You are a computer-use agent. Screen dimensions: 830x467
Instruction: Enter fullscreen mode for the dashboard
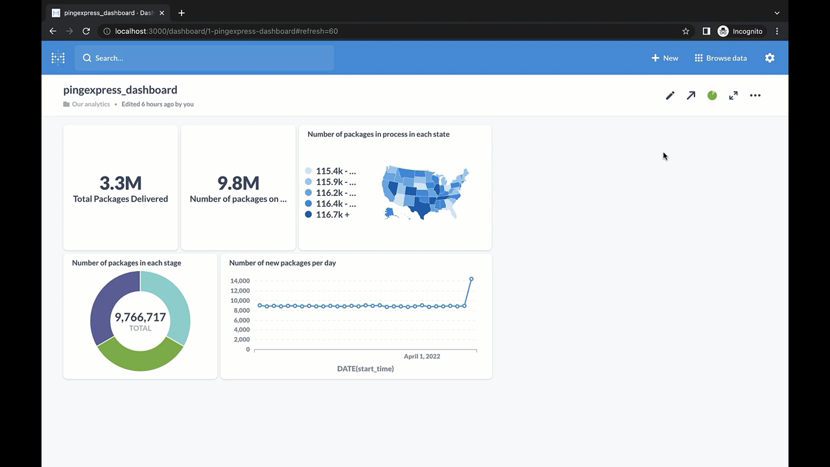pyautogui.click(x=733, y=95)
